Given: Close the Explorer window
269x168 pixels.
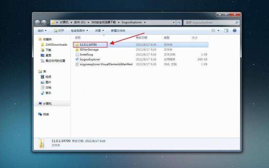Looking at the screenshot, I should tap(235, 14).
